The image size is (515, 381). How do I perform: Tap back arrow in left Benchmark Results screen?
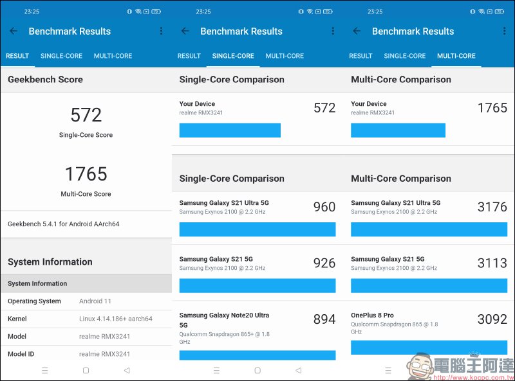tap(14, 31)
